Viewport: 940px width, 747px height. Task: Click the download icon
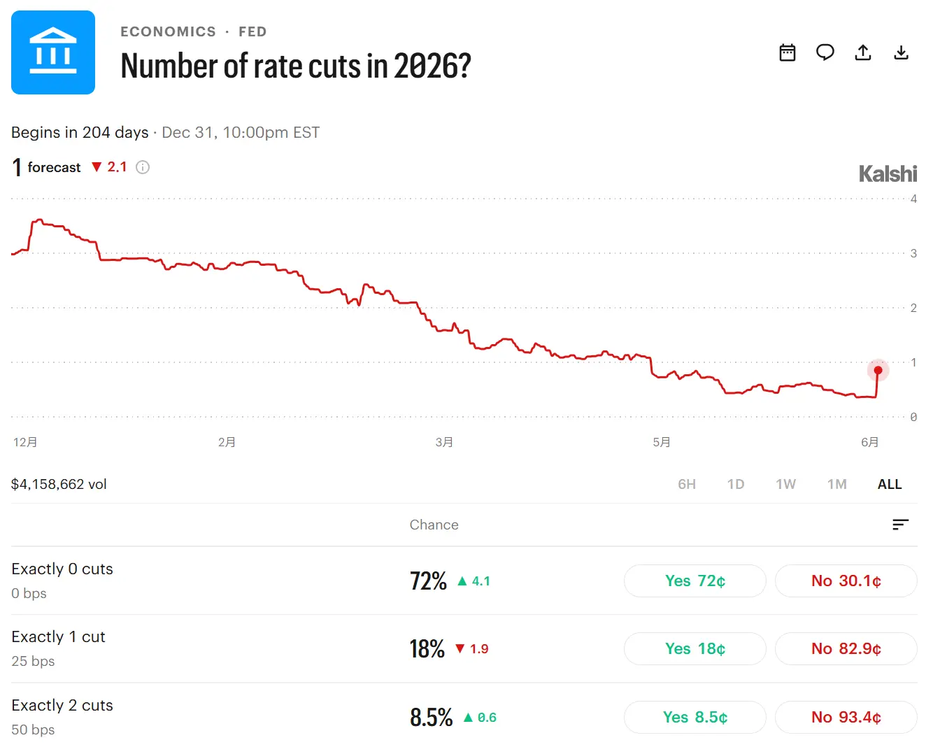pos(901,52)
